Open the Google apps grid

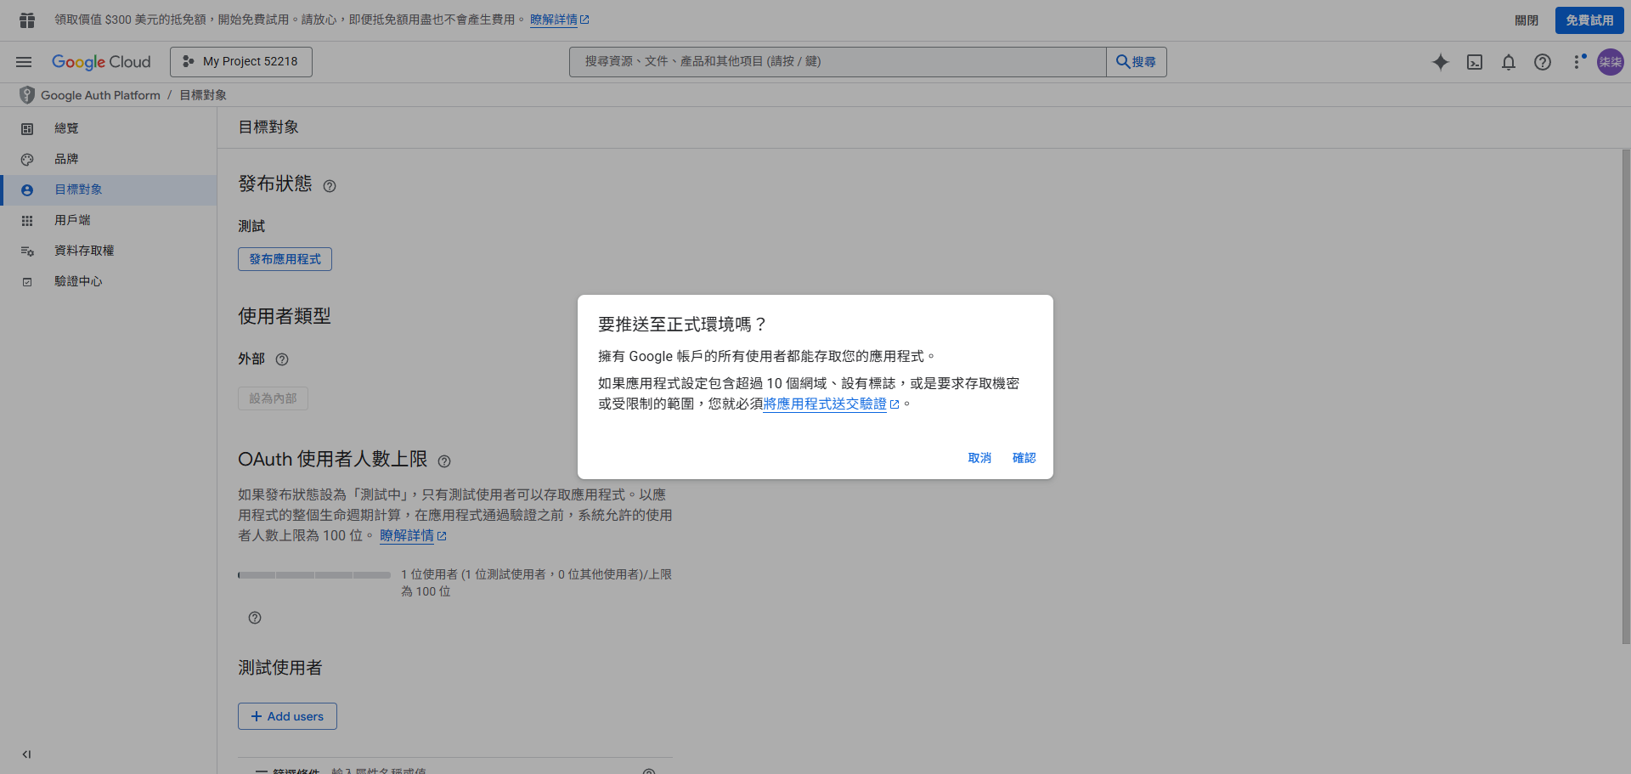coord(25,19)
